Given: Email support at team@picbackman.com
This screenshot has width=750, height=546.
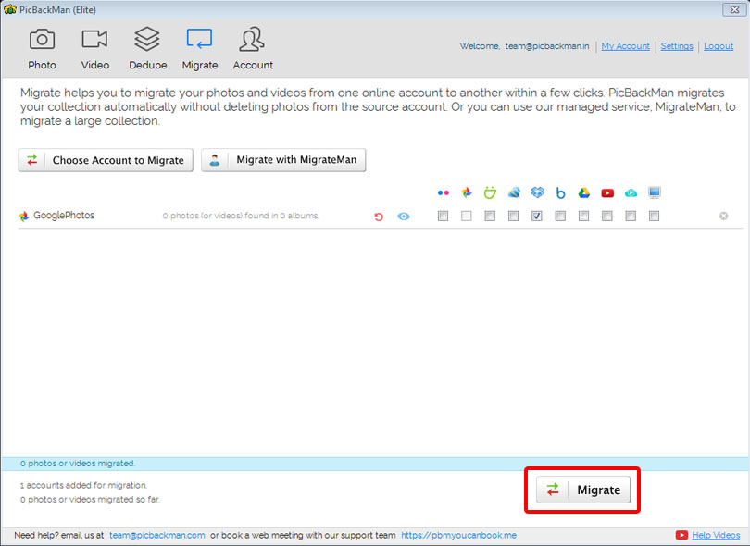Looking at the screenshot, I should coord(156,535).
